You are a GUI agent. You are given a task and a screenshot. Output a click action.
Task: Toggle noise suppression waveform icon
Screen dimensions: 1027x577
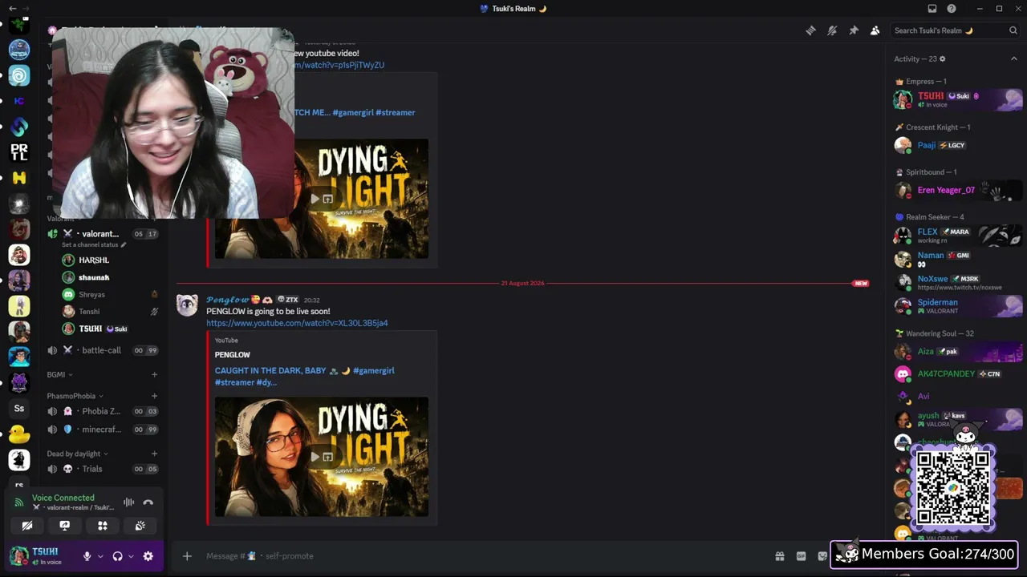pyautogui.click(x=128, y=502)
